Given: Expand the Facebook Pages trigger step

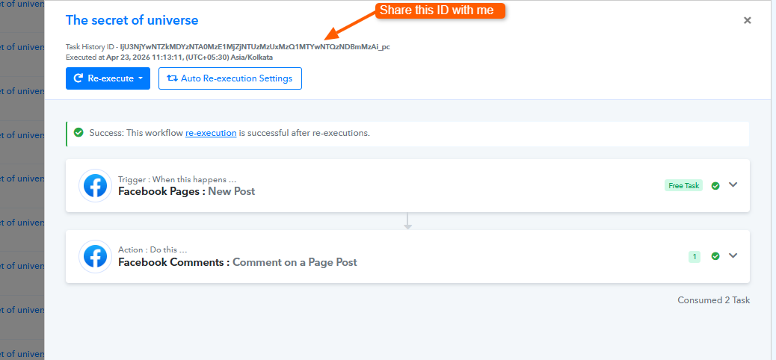Looking at the screenshot, I should 733,184.
